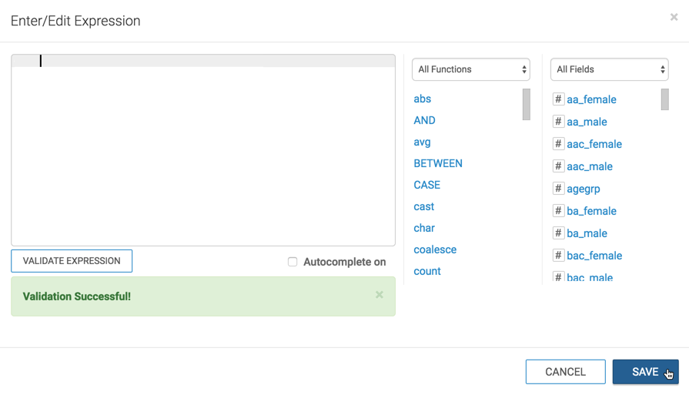The height and width of the screenshot is (395, 689).
Task: Click the # icon beside aa_female
Action: pos(559,99)
